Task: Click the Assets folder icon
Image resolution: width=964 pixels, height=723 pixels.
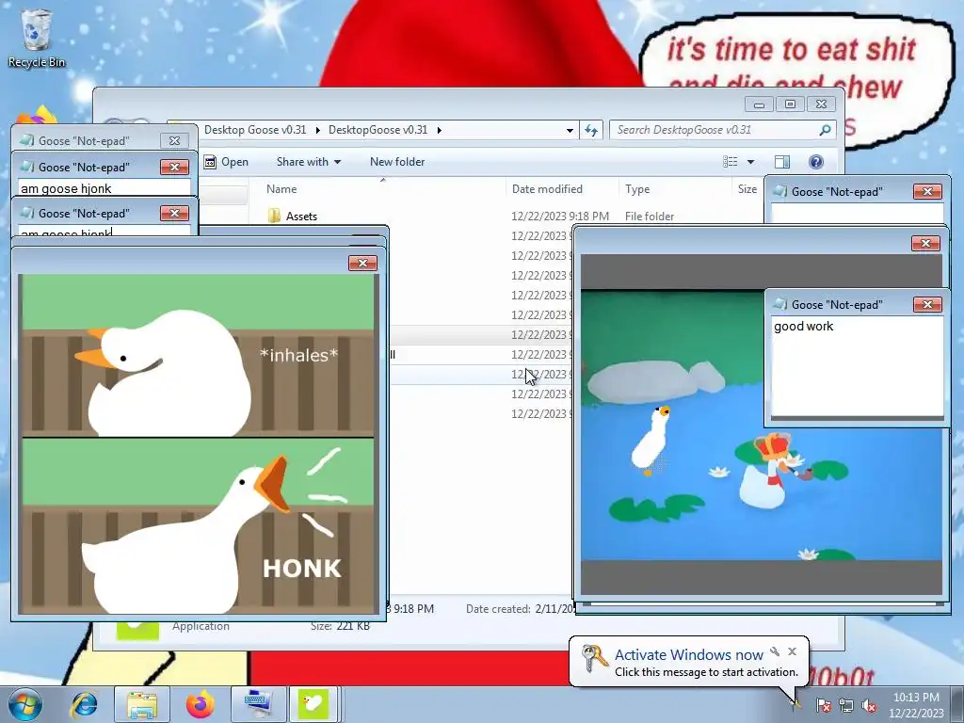Action: (x=274, y=216)
